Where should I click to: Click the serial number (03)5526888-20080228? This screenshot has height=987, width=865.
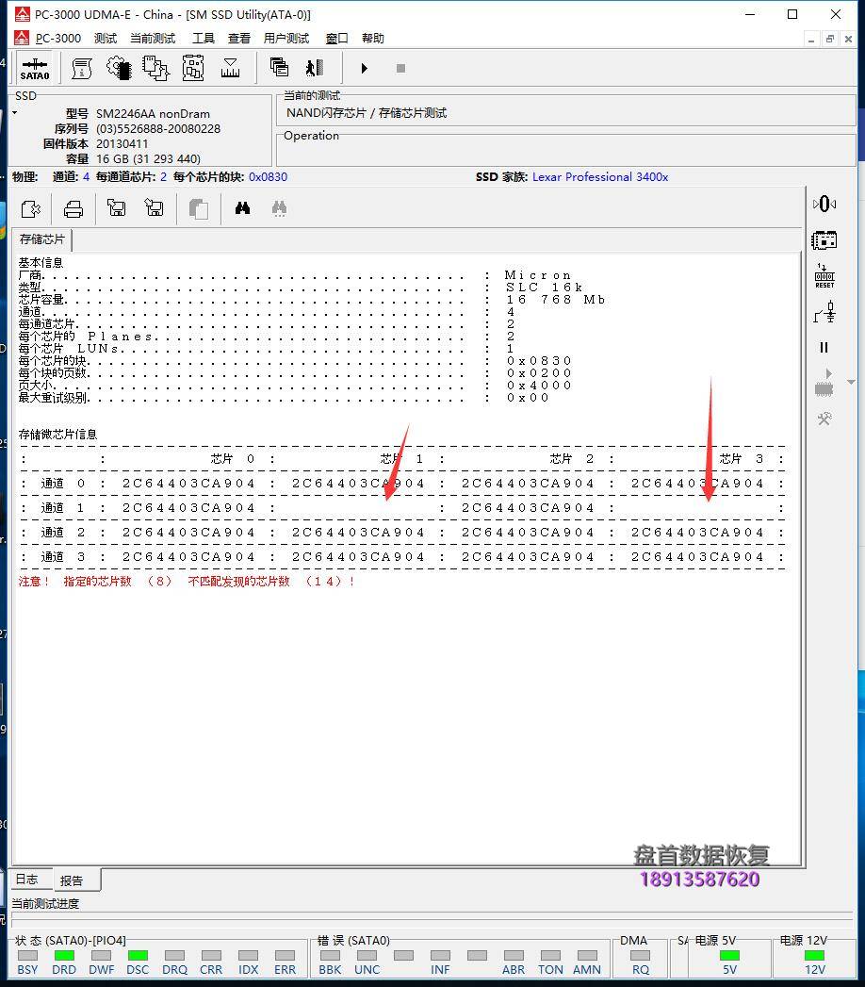(x=158, y=129)
